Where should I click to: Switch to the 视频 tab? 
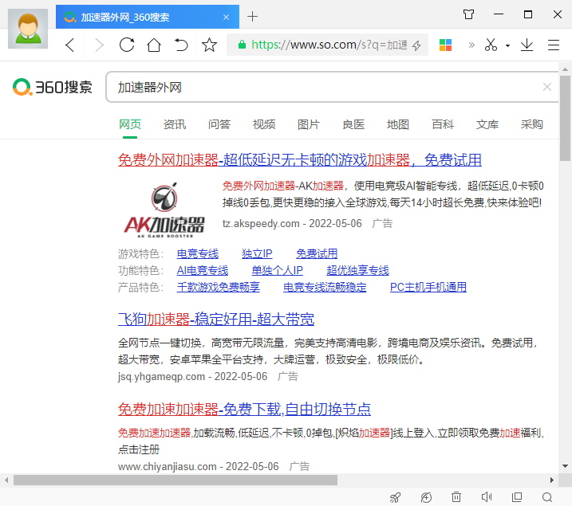[264, 124]
